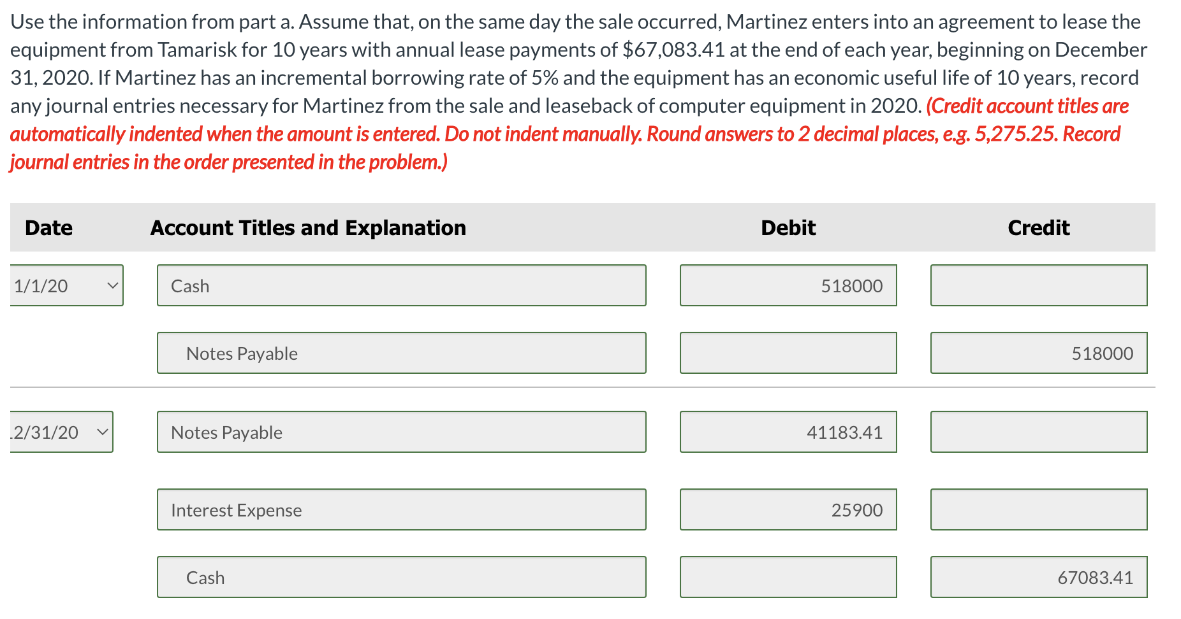Click the debit field containing 25900

pos(788,509)
